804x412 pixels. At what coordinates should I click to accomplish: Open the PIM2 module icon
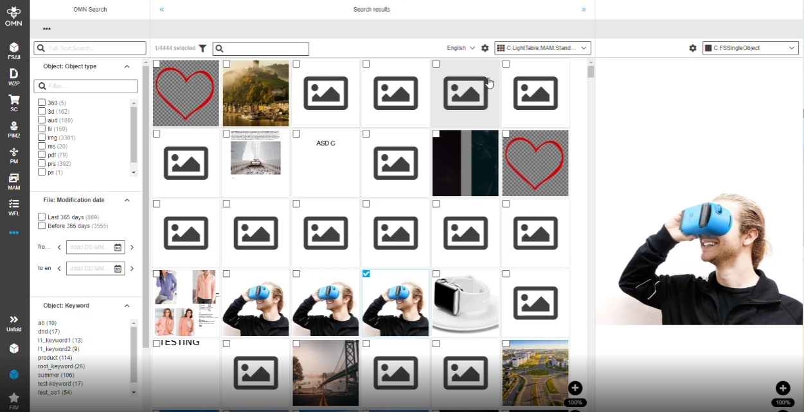point(14,129)
